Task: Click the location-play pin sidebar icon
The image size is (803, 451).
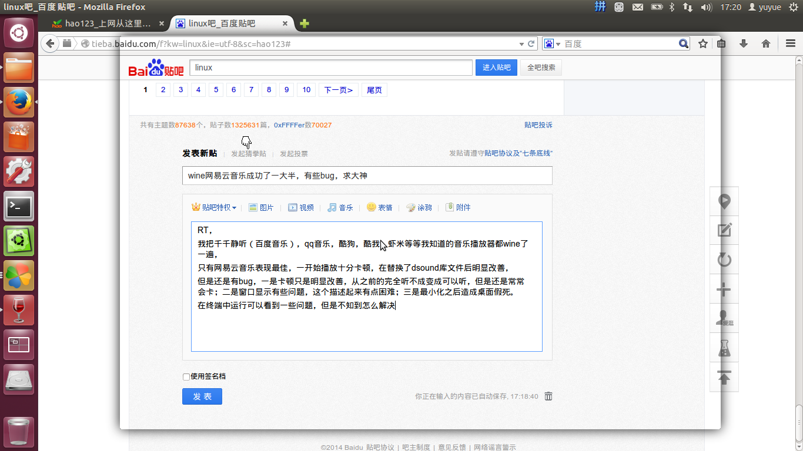Action: (x=724, y=201)
